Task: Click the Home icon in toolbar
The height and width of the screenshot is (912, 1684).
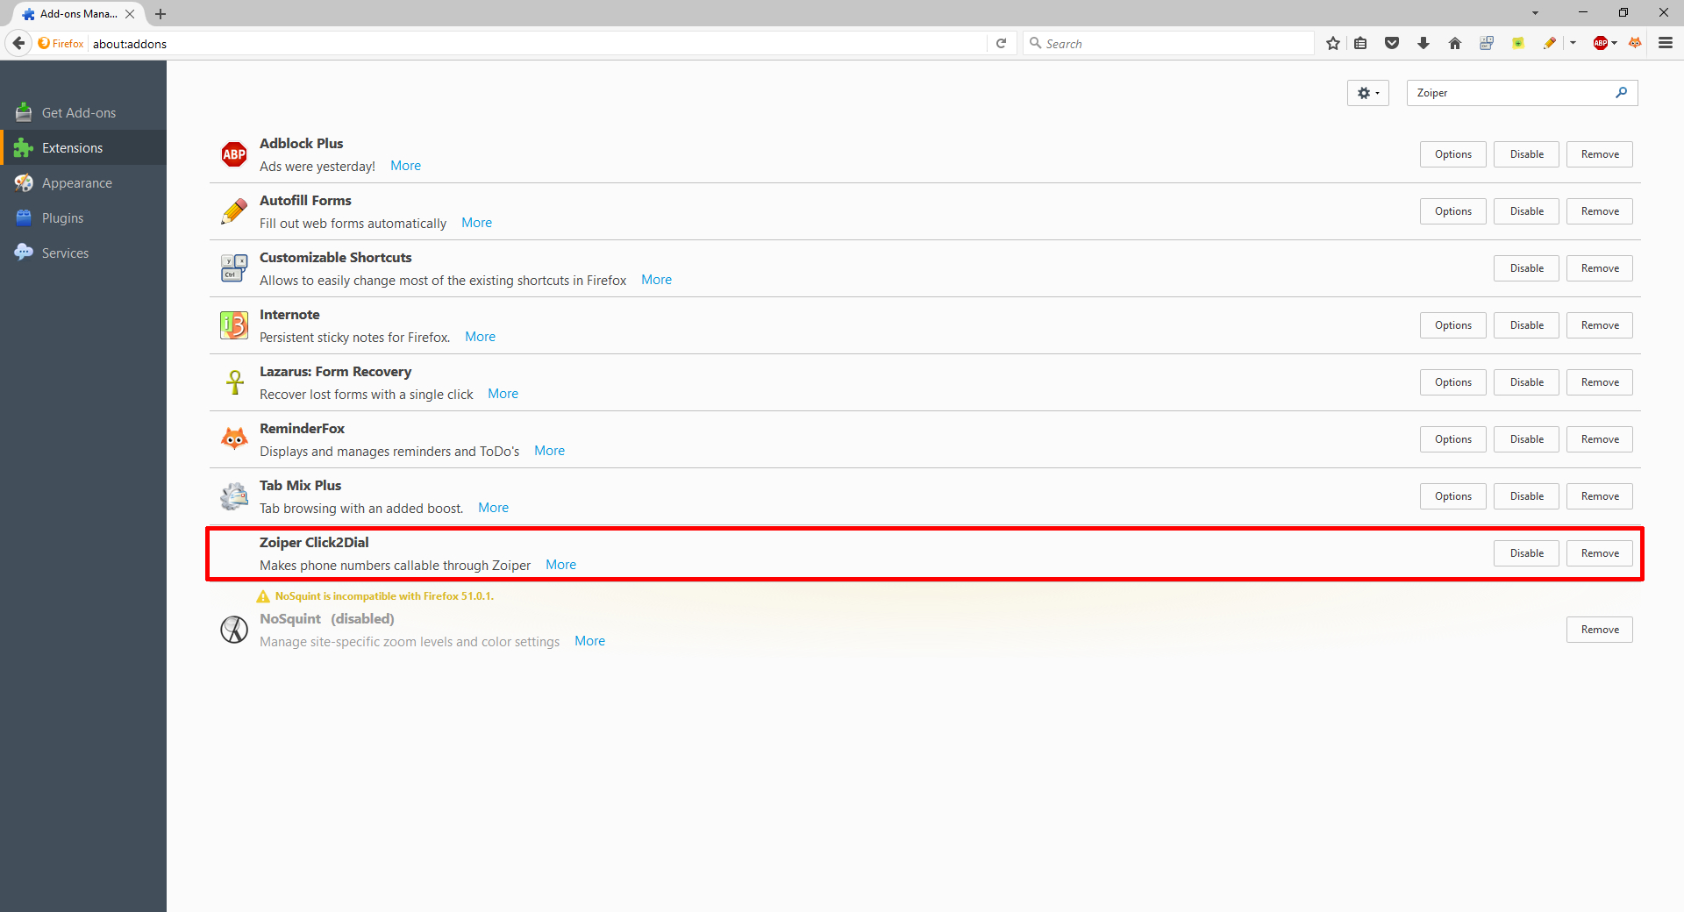Action: (1455, 43)
